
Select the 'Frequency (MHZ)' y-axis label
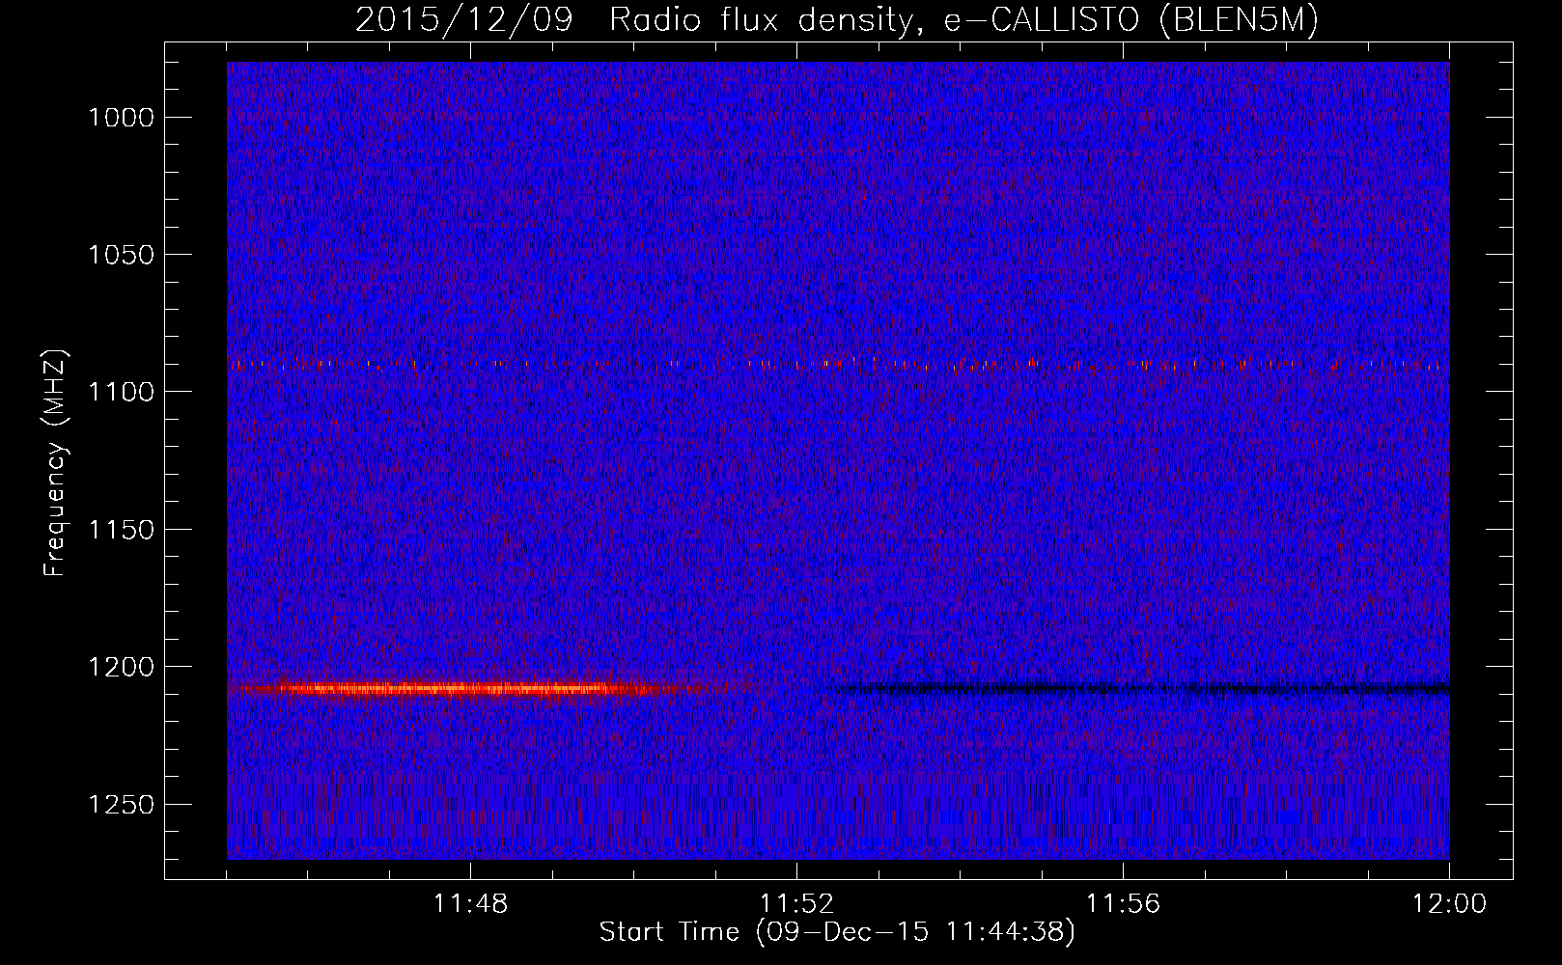click(55, 463)
